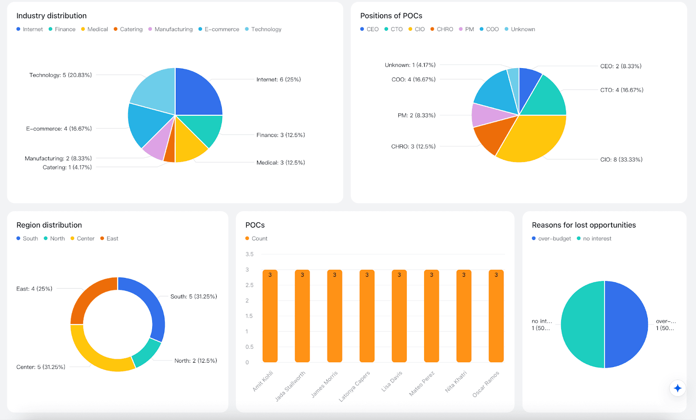
Task: Click the 'North: 2 (12.5%)' label
Action: coord(196,360)
